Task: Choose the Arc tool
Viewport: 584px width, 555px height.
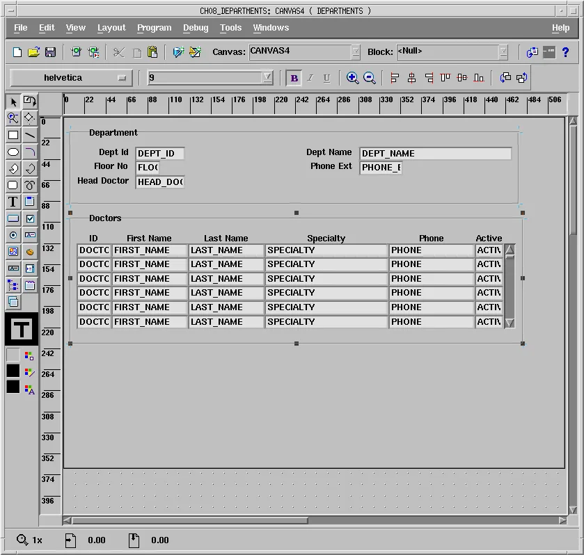Action: point(29,152)
